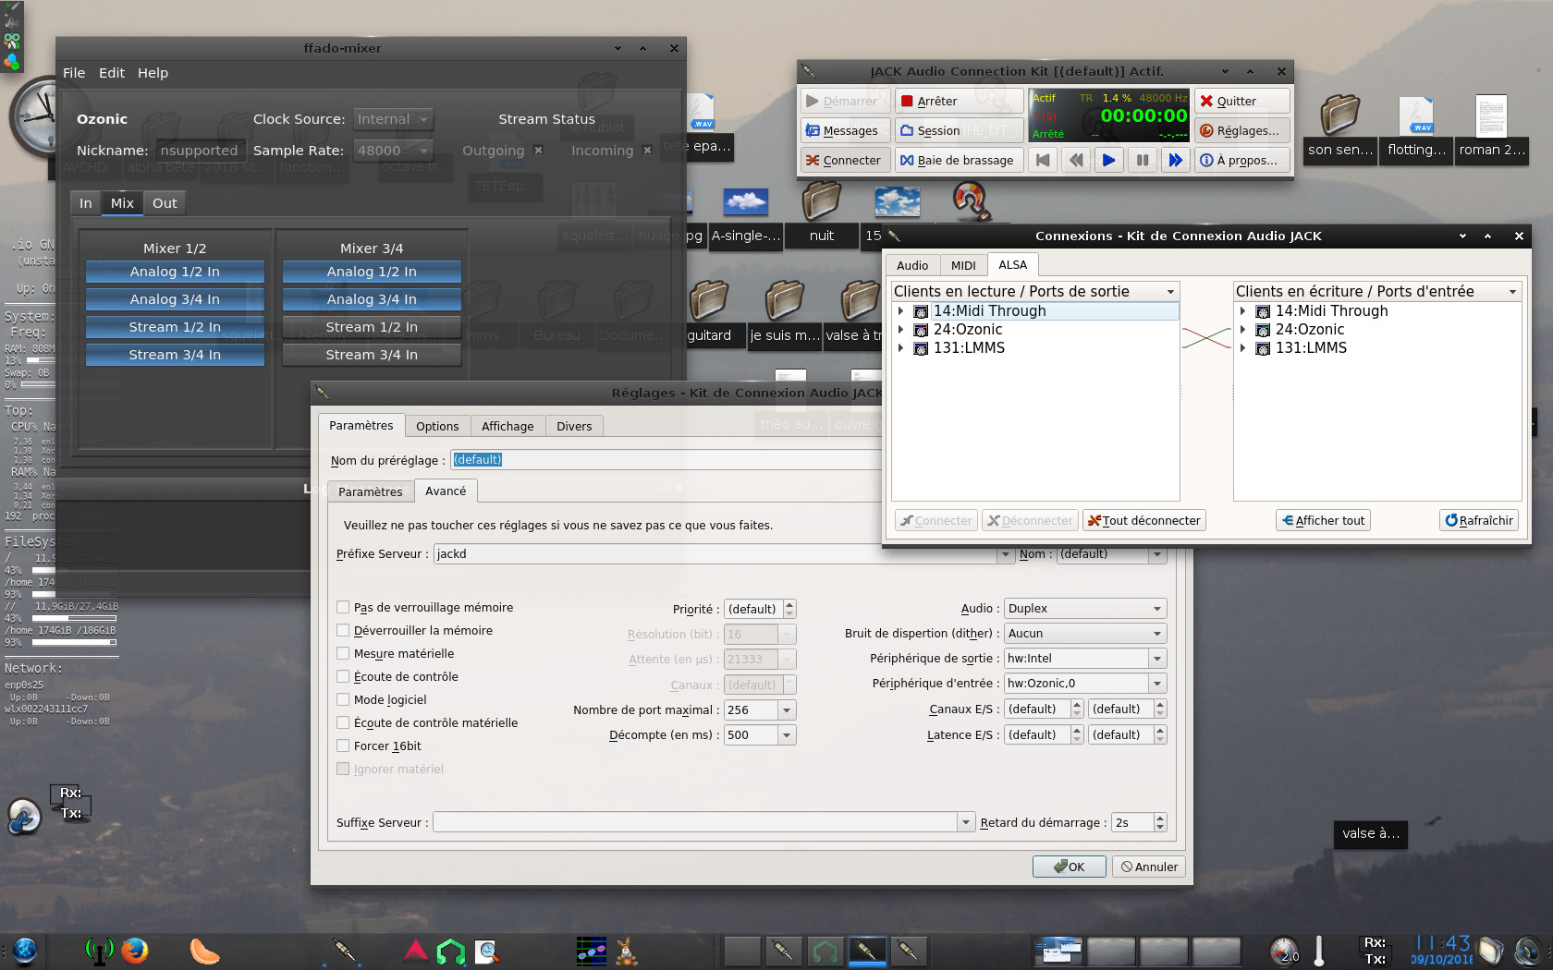Open the Baie de brassage patchbay

click(x=958, y=160)
